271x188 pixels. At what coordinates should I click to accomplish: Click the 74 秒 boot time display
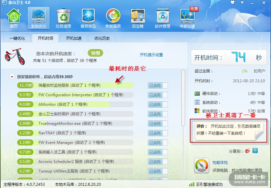[x=229, y=57]
